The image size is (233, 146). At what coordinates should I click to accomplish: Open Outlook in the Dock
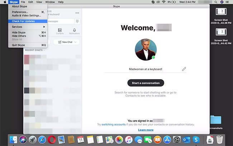pos(186,140)
